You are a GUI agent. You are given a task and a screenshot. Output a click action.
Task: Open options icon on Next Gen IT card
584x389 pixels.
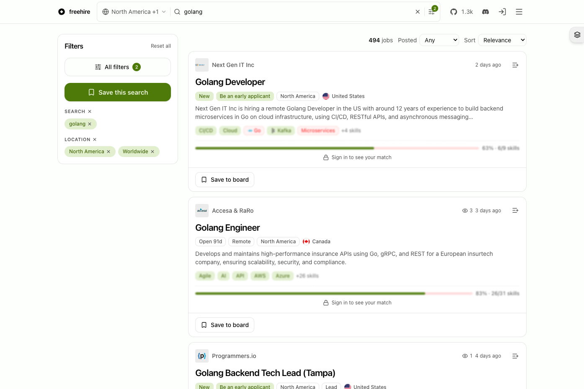(x=515, y=65)
